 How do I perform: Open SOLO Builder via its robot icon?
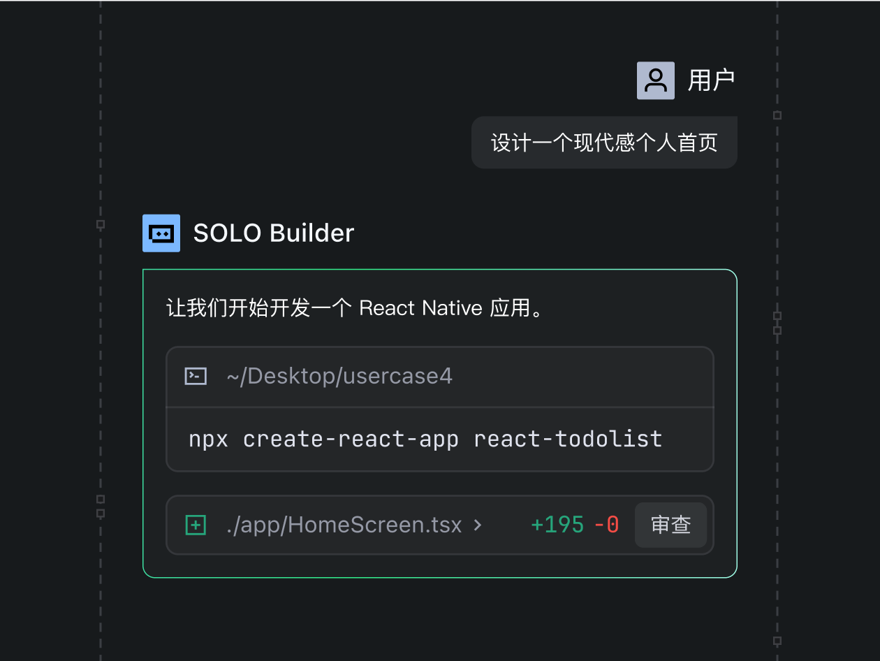(x=161, y=233)
